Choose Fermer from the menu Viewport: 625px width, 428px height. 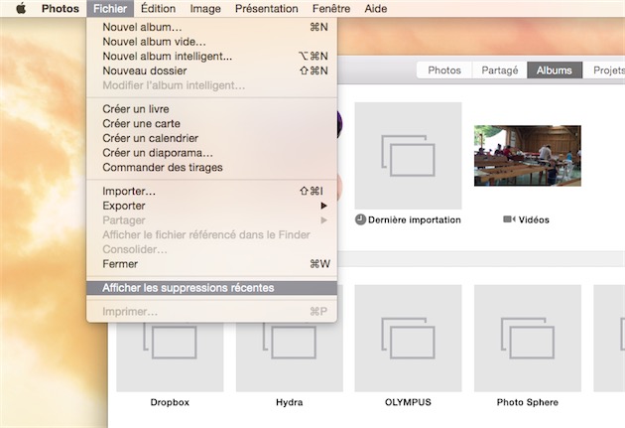[212, 264]
